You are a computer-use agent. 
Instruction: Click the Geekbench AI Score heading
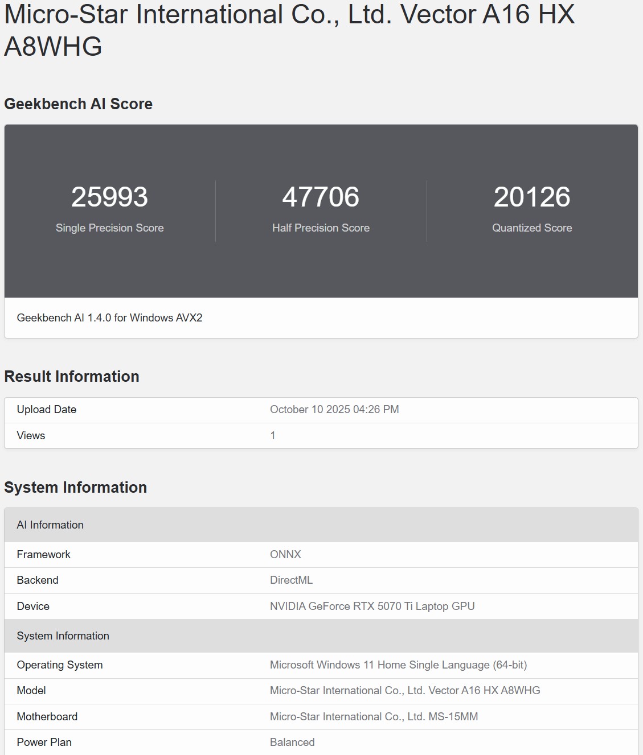tap(78, 104)
